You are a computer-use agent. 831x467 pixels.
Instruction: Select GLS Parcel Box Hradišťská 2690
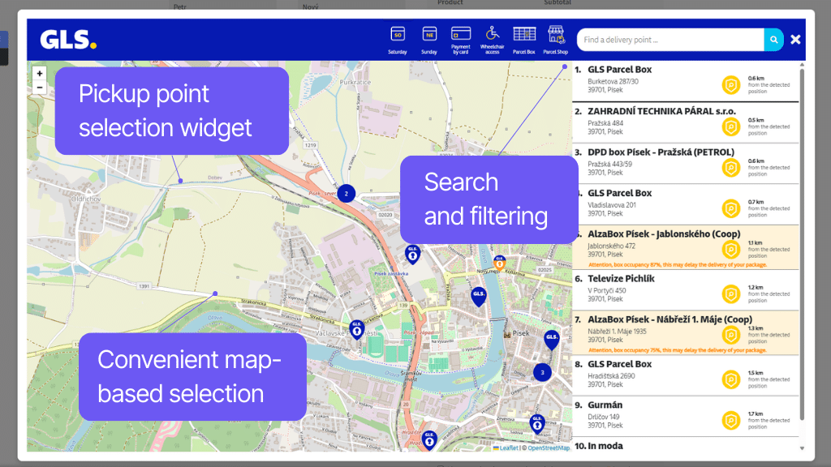[686, 375]
